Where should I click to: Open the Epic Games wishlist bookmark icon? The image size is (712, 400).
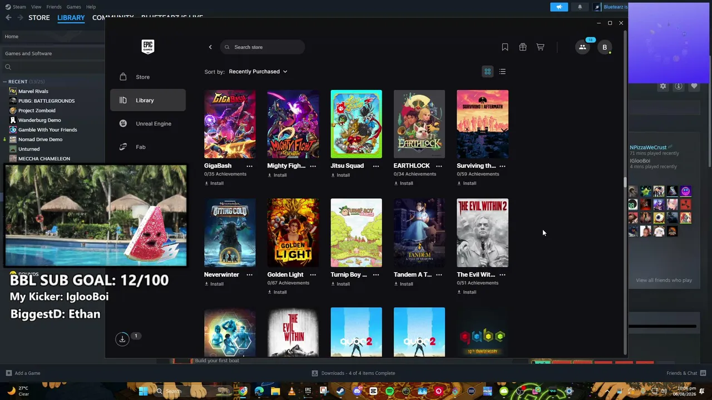pos(505,47)
